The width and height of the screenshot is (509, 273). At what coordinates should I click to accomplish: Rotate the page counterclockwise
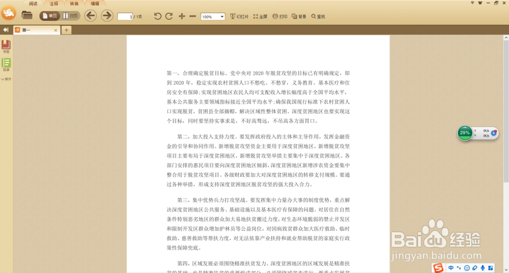click(158, 16)
